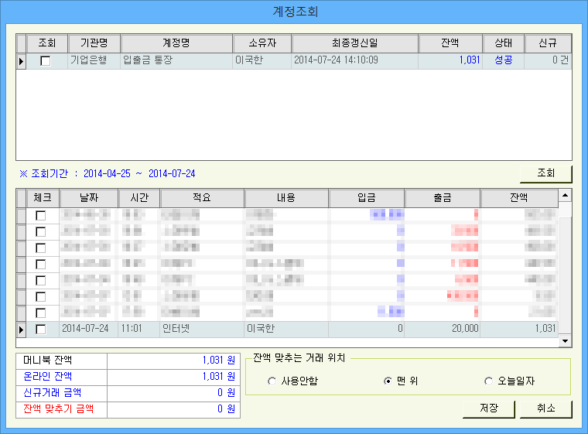This screenshot has height=434, width=588.
Task: Click the 입금 column header
Action: click(x=367, y=198)
